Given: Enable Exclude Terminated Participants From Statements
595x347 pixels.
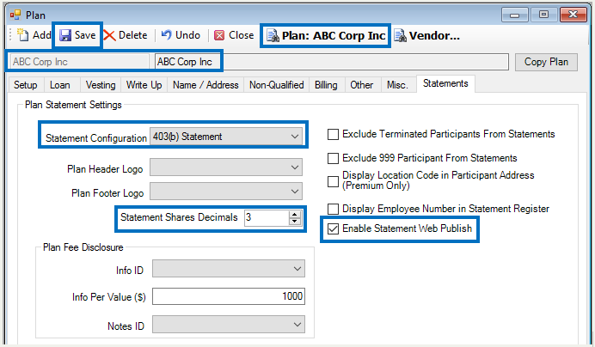Looking at the screenshot, I should point(333,134).
